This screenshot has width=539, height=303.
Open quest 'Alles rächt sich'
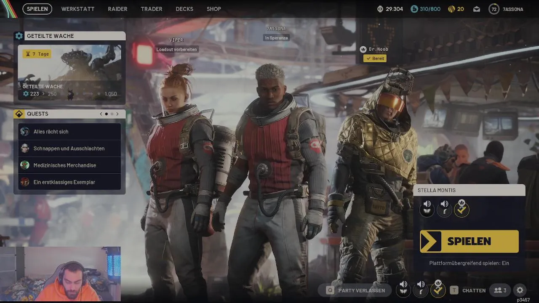69,132
